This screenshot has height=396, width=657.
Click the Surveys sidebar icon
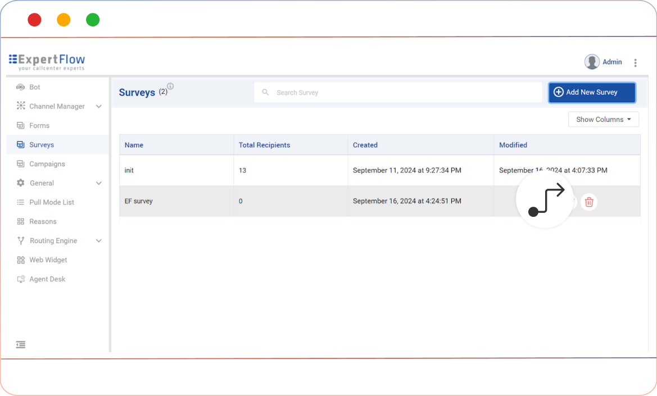coord(20,144)
